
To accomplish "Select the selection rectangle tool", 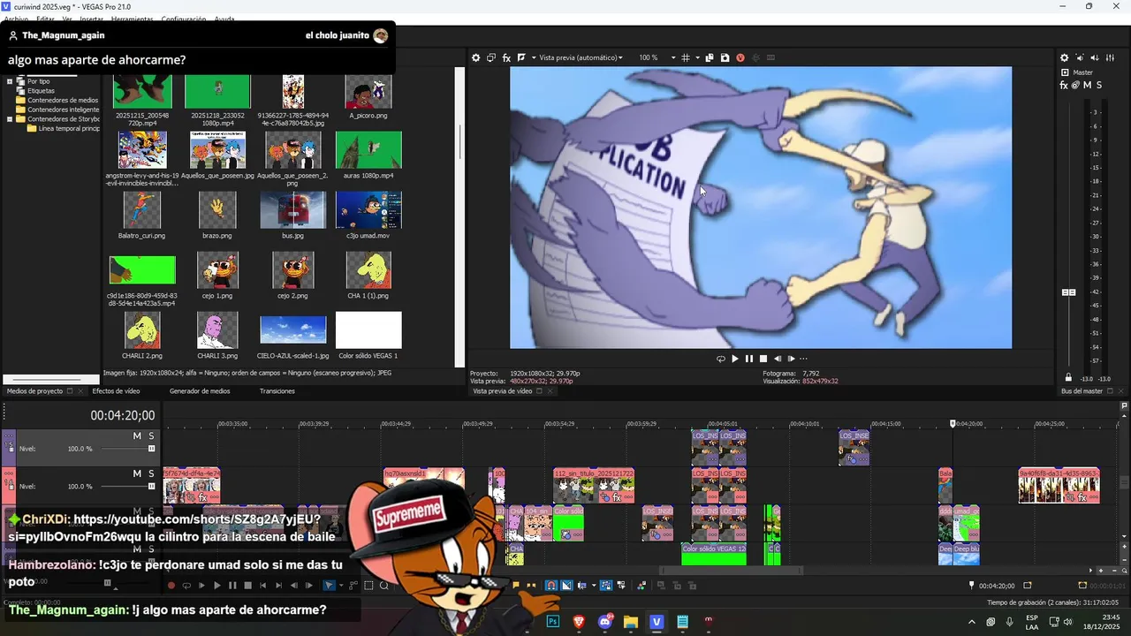I will click(x=369, y=586).
